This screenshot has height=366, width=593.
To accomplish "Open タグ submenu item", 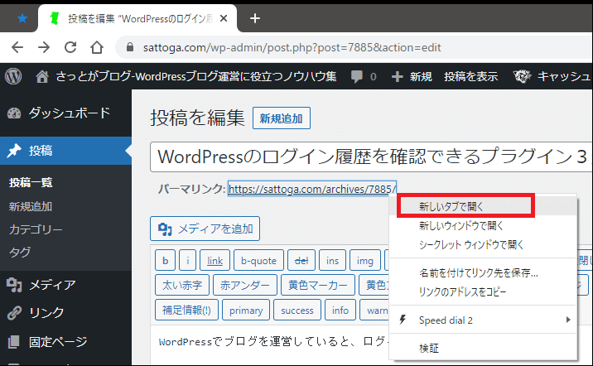I will 20,253.
